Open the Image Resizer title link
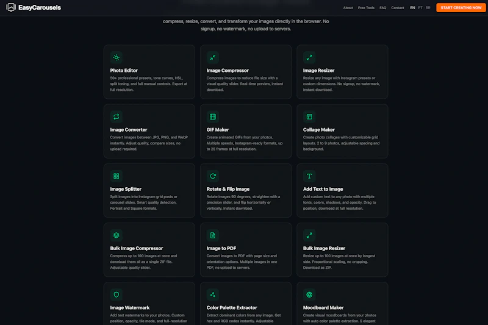This screenshot has width=488, height=325. pyautogui.click(x=318, y=71)
